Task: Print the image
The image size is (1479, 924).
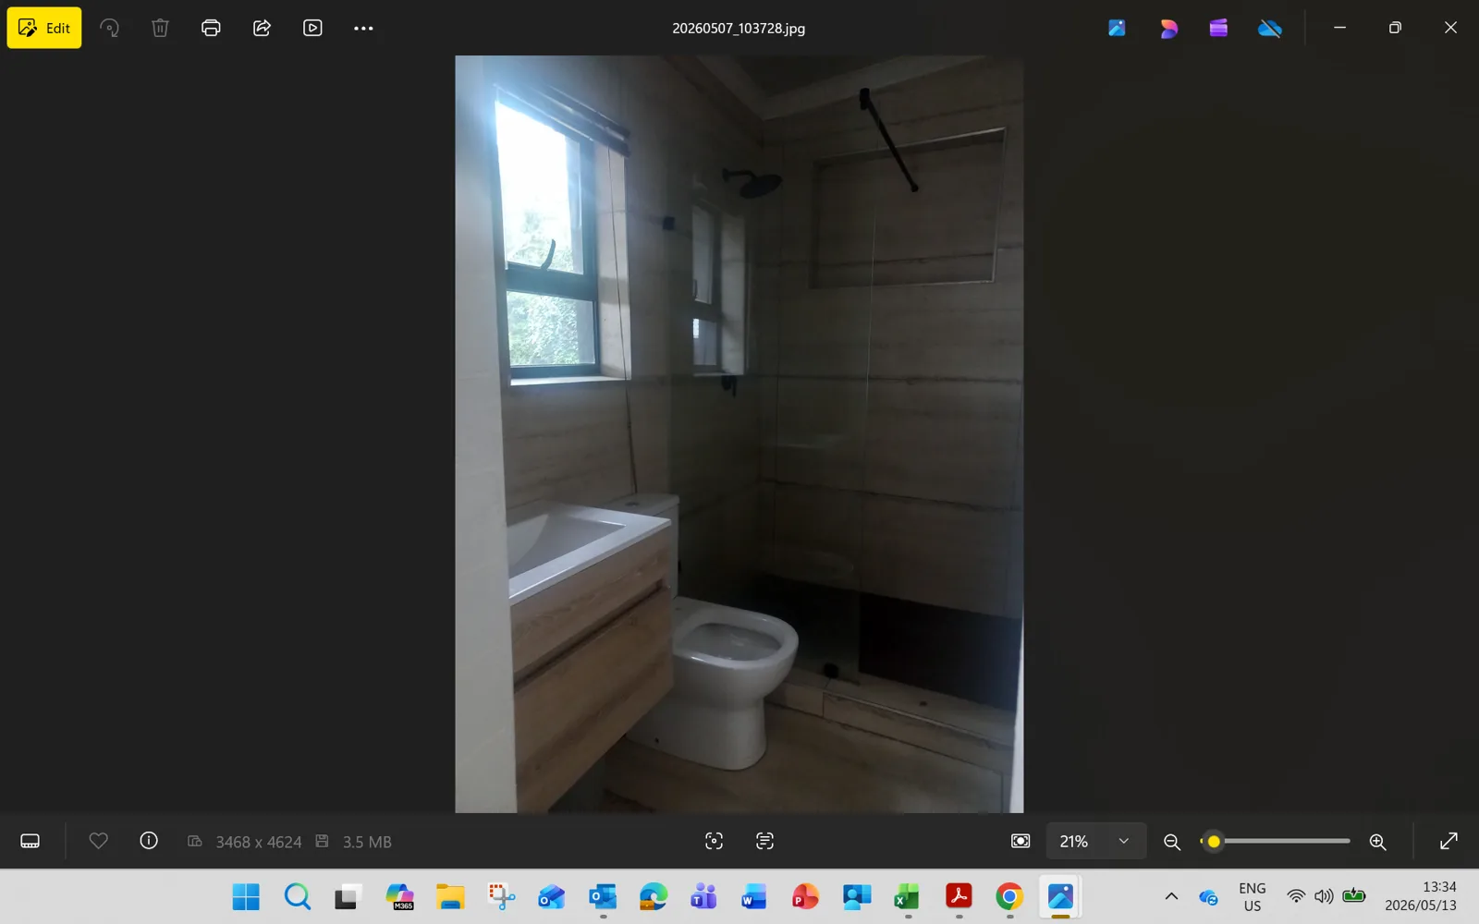Action: 211,28
